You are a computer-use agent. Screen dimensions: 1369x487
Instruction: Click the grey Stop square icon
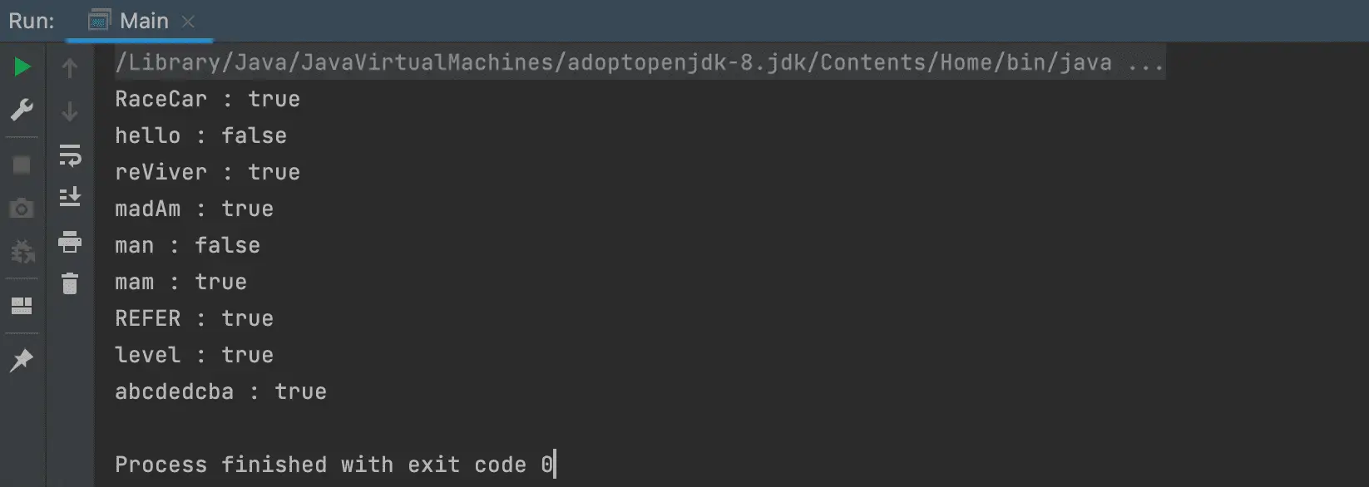pyautogui.click(x=22, y=165)
